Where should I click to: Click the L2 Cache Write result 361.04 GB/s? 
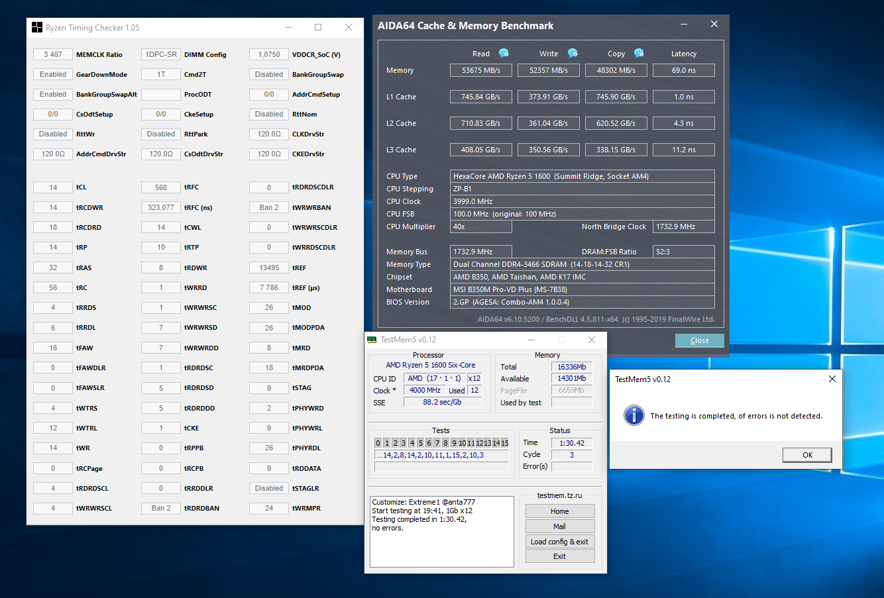point(549,123)
